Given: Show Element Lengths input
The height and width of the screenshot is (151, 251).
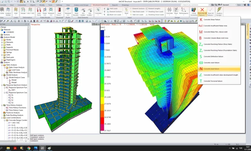Looking at the screenshot, I should (153, 9).
